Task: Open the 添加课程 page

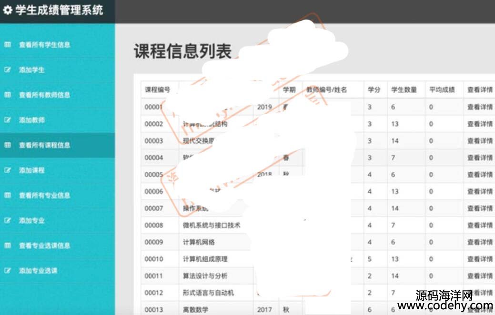Action: tap(31, 170)
